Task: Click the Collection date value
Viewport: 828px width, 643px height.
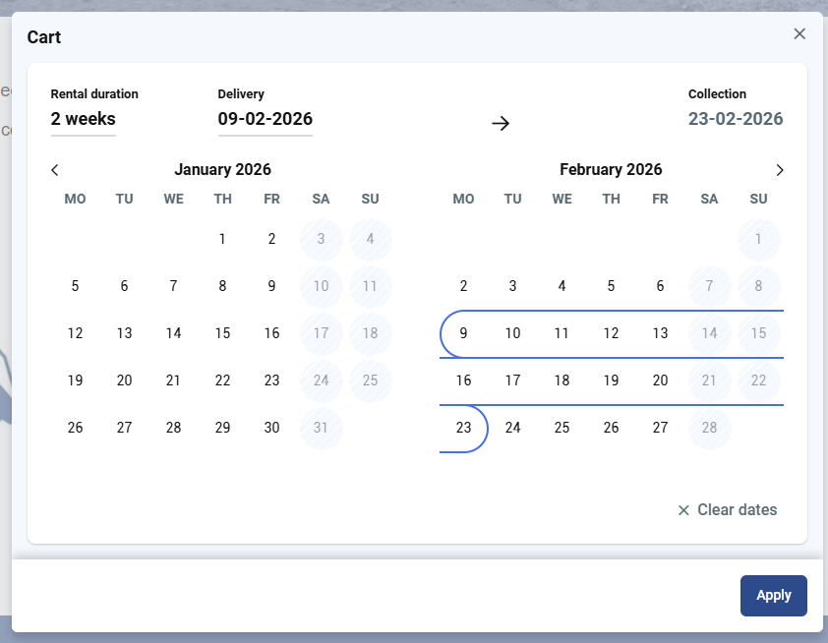Action: (735, 118)
